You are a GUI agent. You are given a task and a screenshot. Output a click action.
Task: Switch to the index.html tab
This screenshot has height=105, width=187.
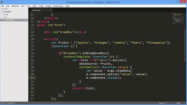click(x=36, y=10)
